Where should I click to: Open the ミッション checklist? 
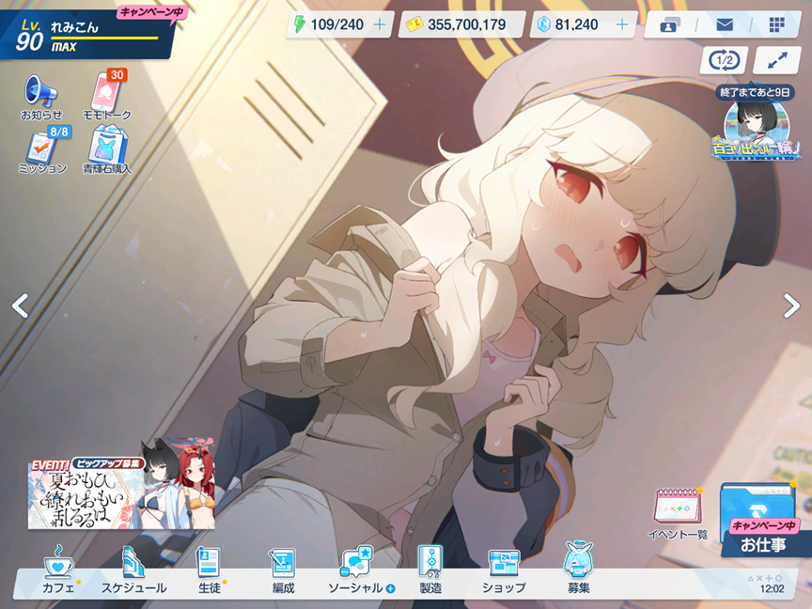(43, 150)
